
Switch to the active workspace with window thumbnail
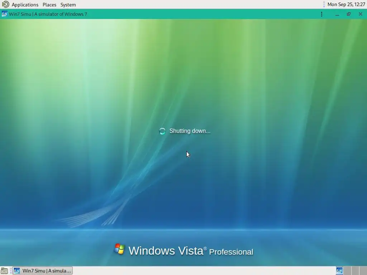coord(339,271)
